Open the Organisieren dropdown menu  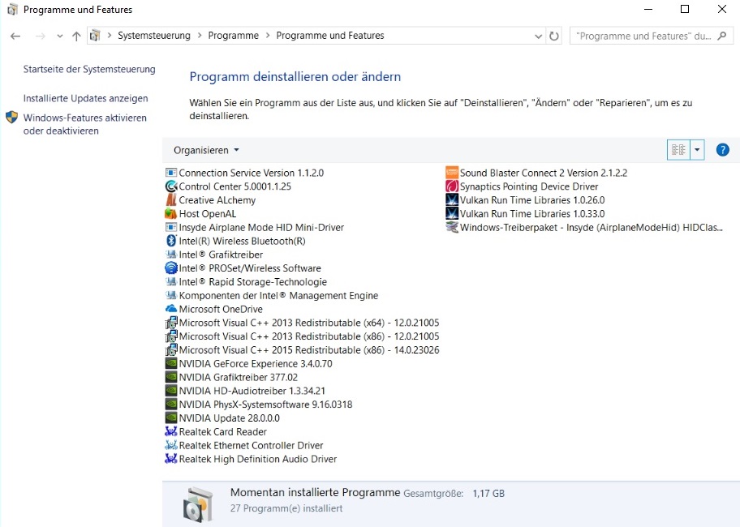coord(206,150)
